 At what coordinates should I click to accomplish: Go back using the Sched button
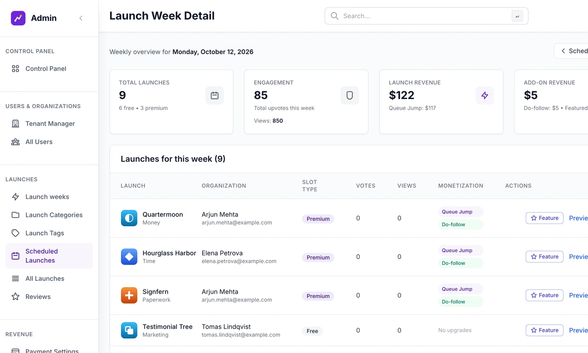point(571,51)
